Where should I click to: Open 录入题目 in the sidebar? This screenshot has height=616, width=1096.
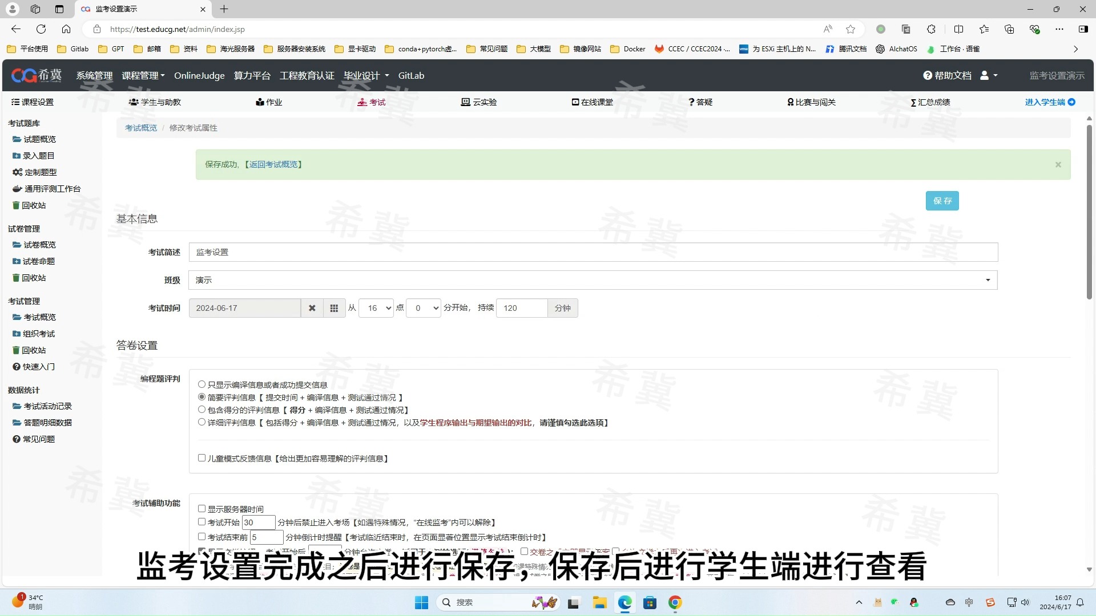coord(34,156)
